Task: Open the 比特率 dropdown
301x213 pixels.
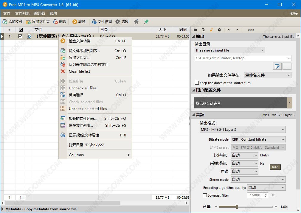Action: 244,155
